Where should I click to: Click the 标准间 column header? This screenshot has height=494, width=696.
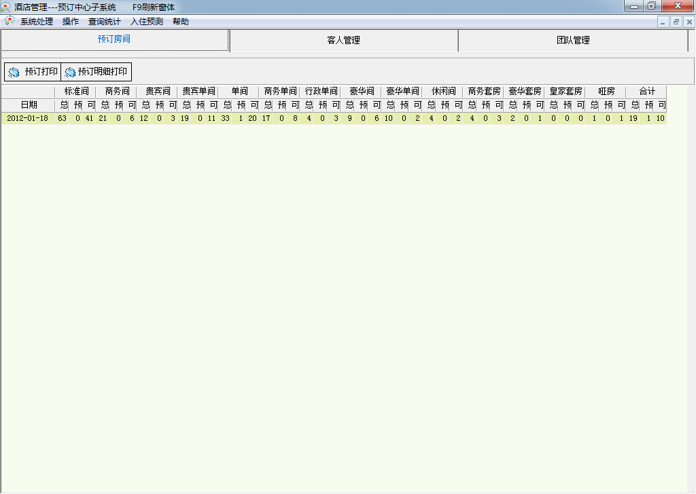pos(76,91)
